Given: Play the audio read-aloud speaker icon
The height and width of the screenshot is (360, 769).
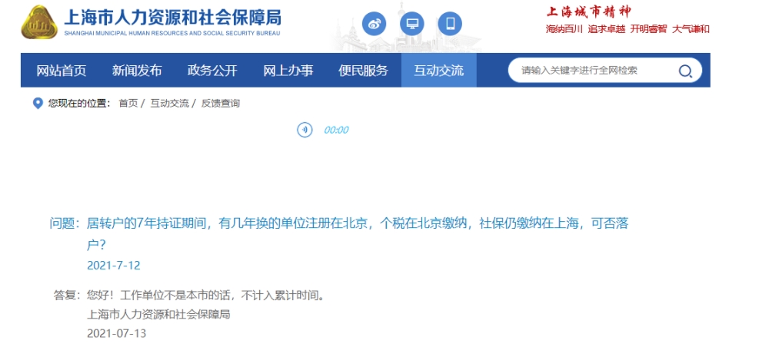Looking at the screenshot, I should tap(305, 130).
